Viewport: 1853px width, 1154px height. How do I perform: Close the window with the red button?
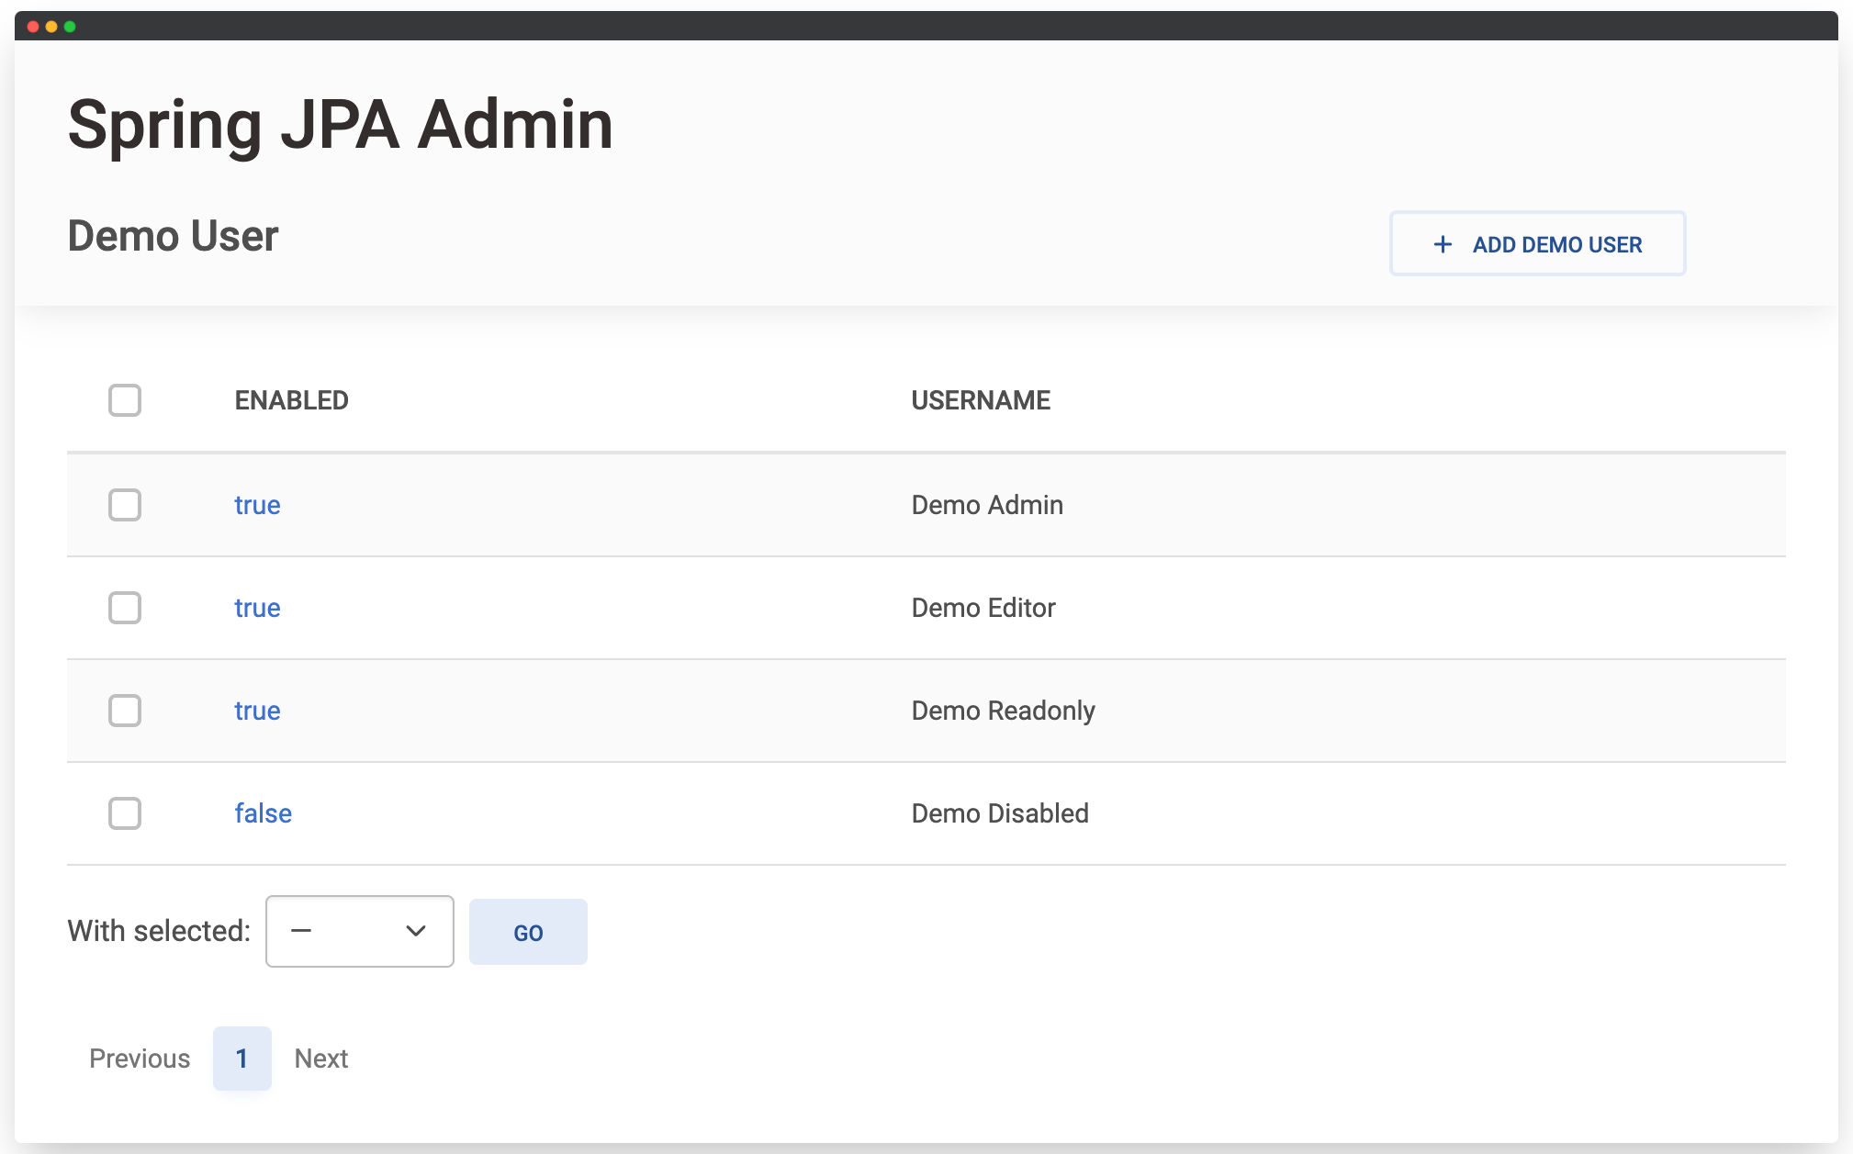point(33,27)
